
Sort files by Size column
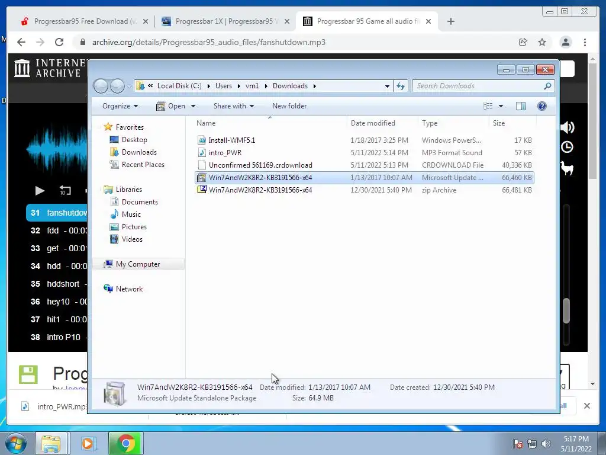click(x=512, y=123)
